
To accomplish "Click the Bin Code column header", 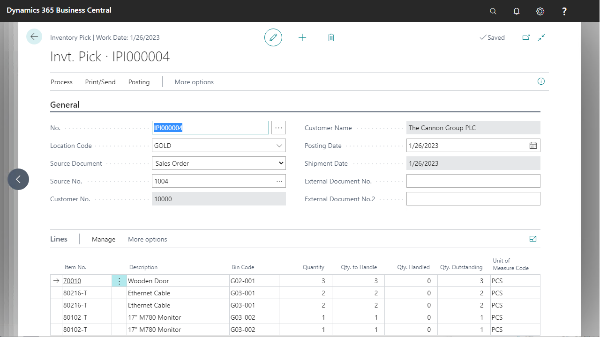I will 243,267.
